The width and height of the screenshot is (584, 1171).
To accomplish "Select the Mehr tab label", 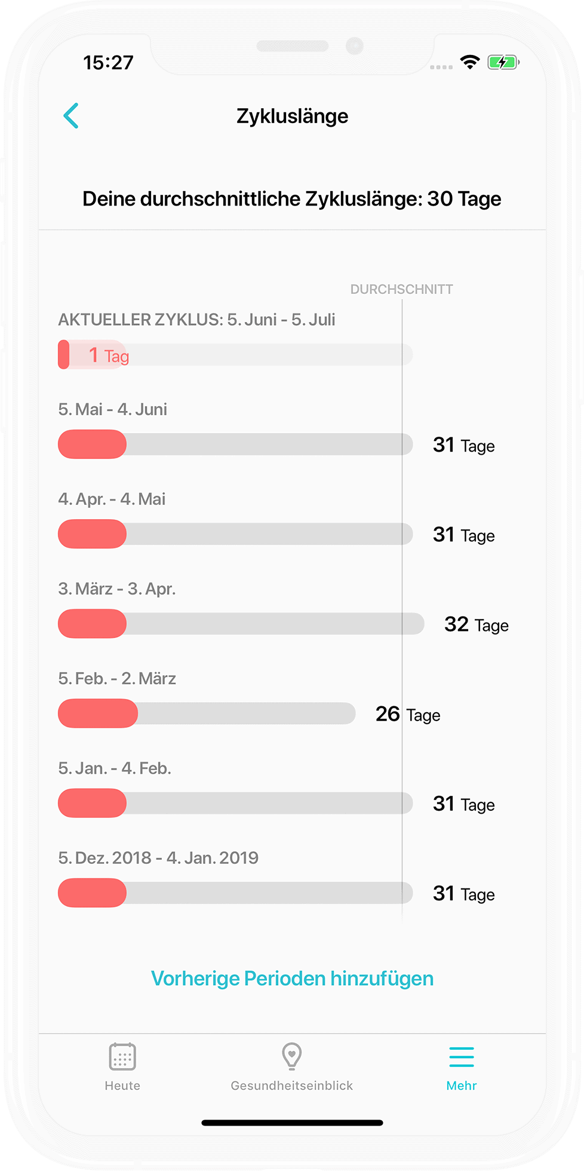I will coord(462,1086).
